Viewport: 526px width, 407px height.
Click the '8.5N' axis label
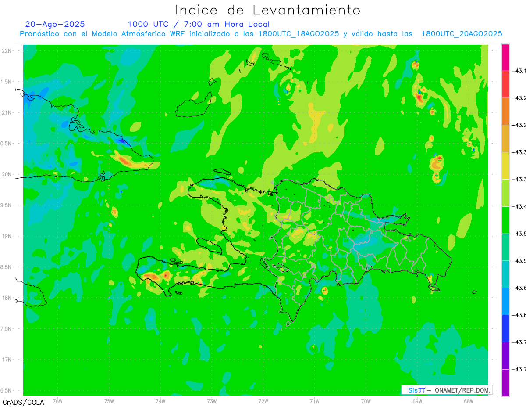coord(6,267)
